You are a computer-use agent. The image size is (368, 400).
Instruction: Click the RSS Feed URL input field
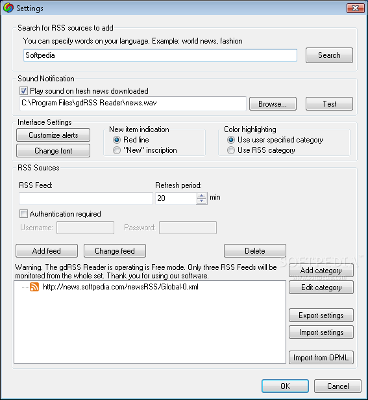[x=86, y=198]
